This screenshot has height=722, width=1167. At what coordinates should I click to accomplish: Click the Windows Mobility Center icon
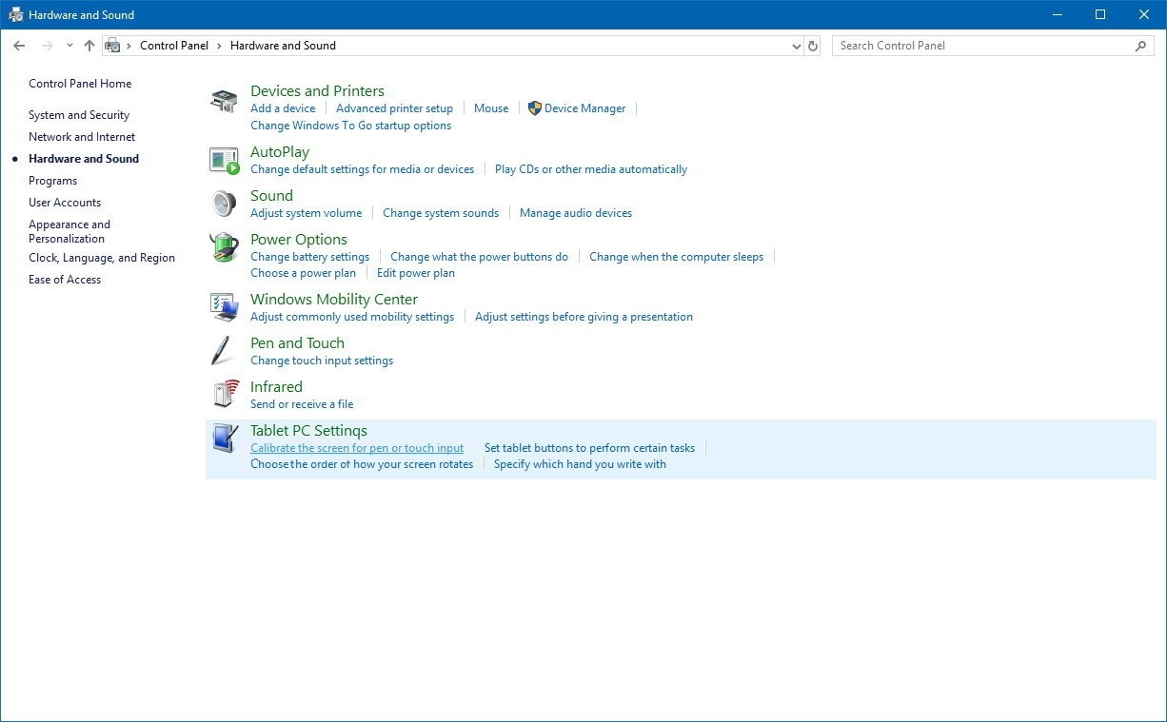click(x=224, y=307)
